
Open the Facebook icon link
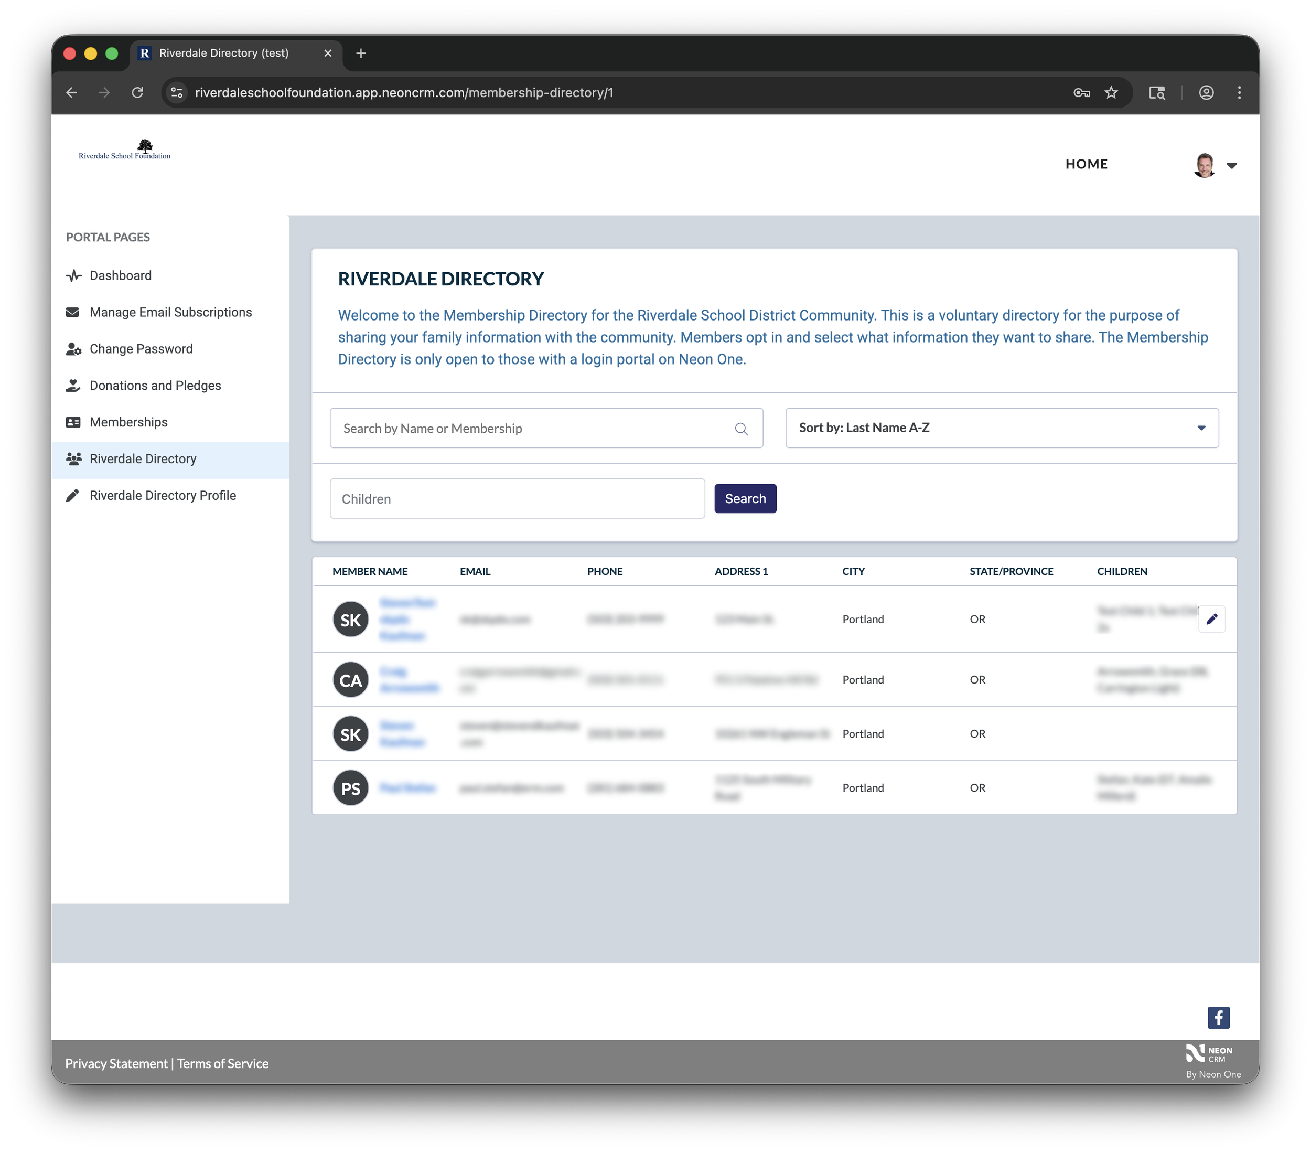(1218, 1017)
